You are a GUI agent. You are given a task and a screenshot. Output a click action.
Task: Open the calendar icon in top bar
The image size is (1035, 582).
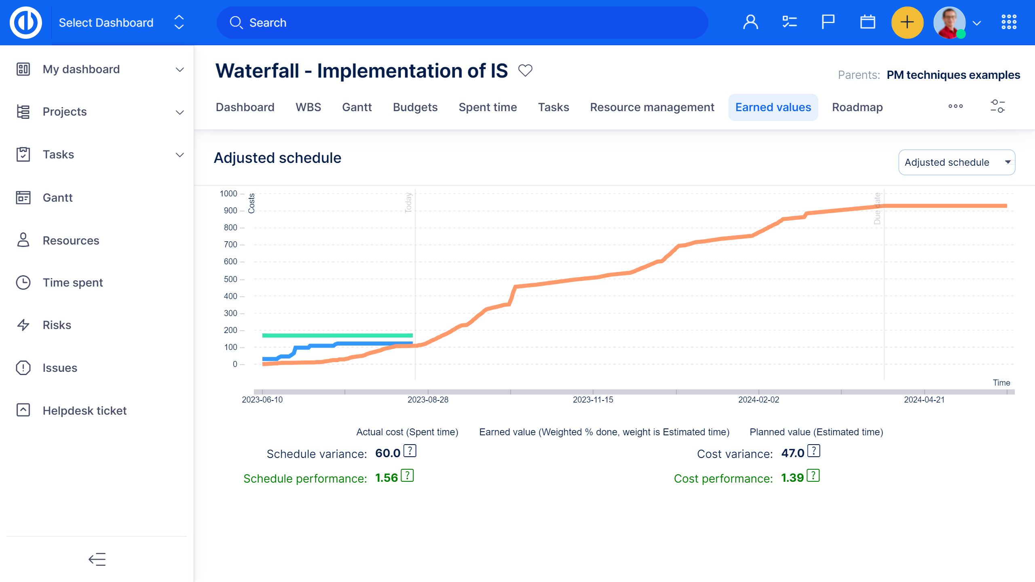867,22
